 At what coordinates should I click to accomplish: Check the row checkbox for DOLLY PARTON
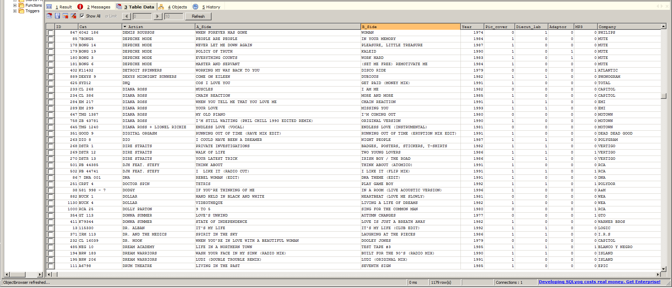coord(50,209)
